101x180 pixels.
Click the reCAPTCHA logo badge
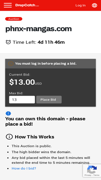92,169
